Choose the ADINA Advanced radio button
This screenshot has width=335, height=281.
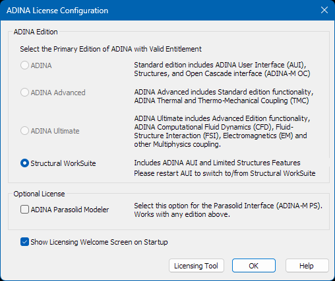click(x=24, y=93)
